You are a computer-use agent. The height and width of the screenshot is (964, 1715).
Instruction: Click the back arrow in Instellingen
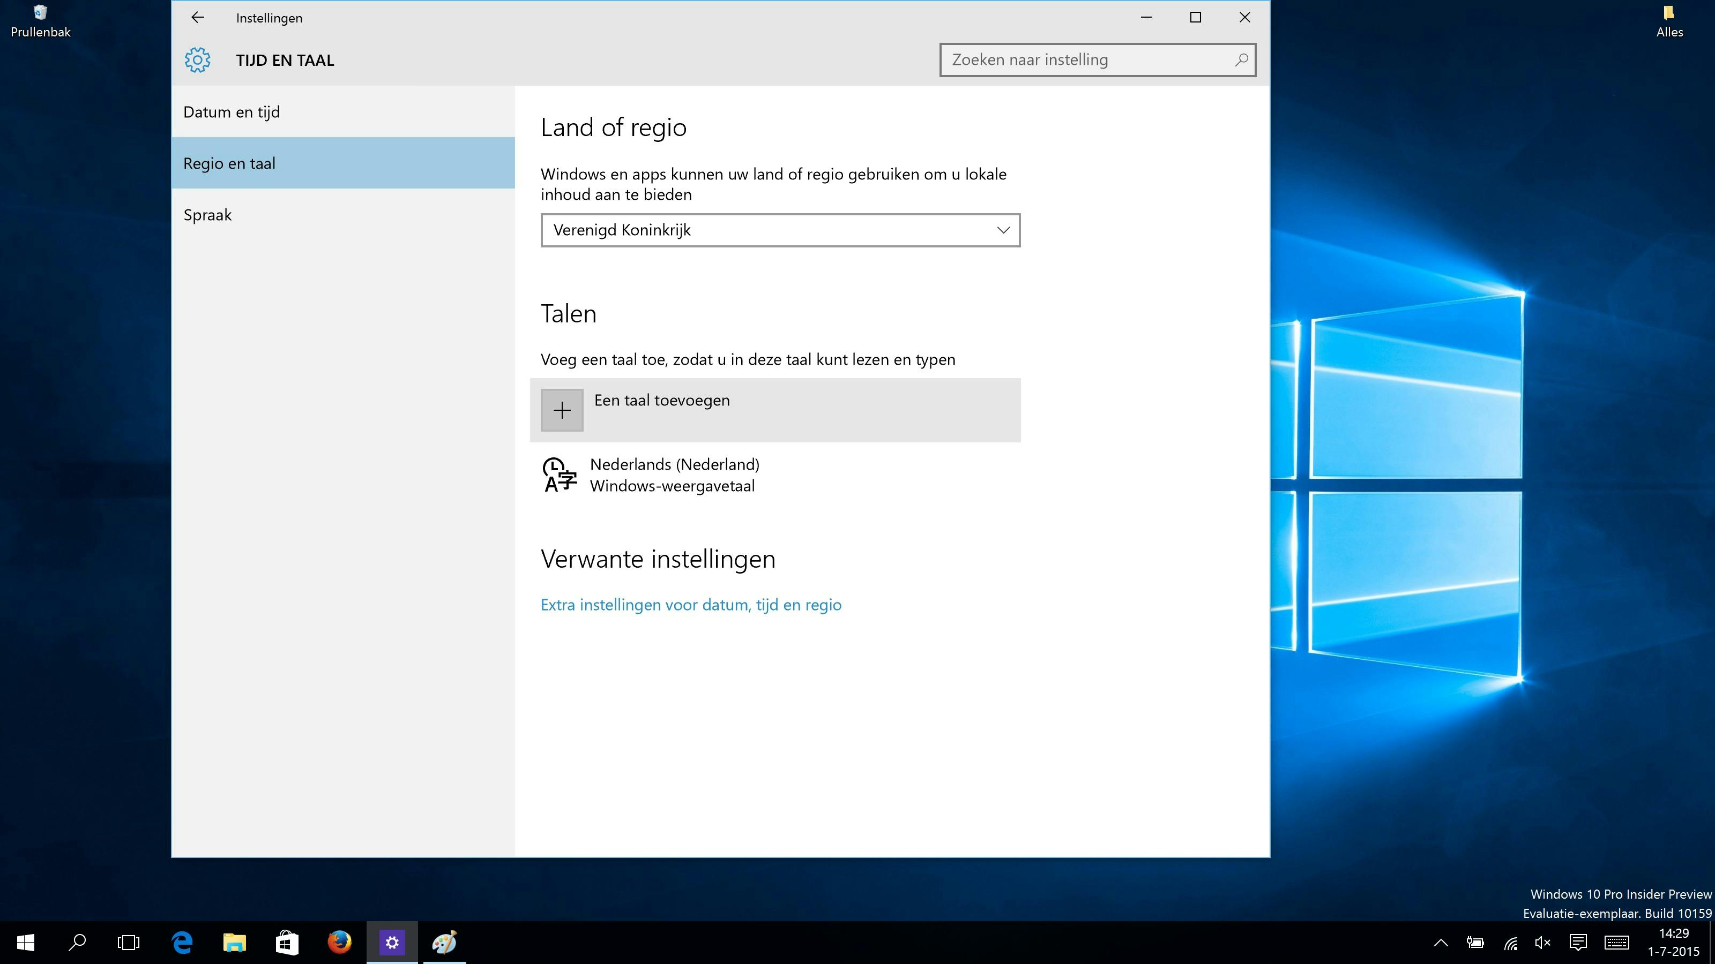point(197,18)
